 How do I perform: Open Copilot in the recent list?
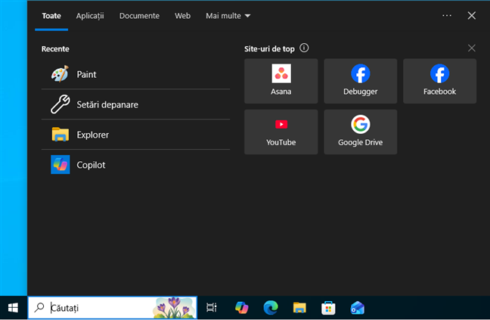(x=91, y=165)
